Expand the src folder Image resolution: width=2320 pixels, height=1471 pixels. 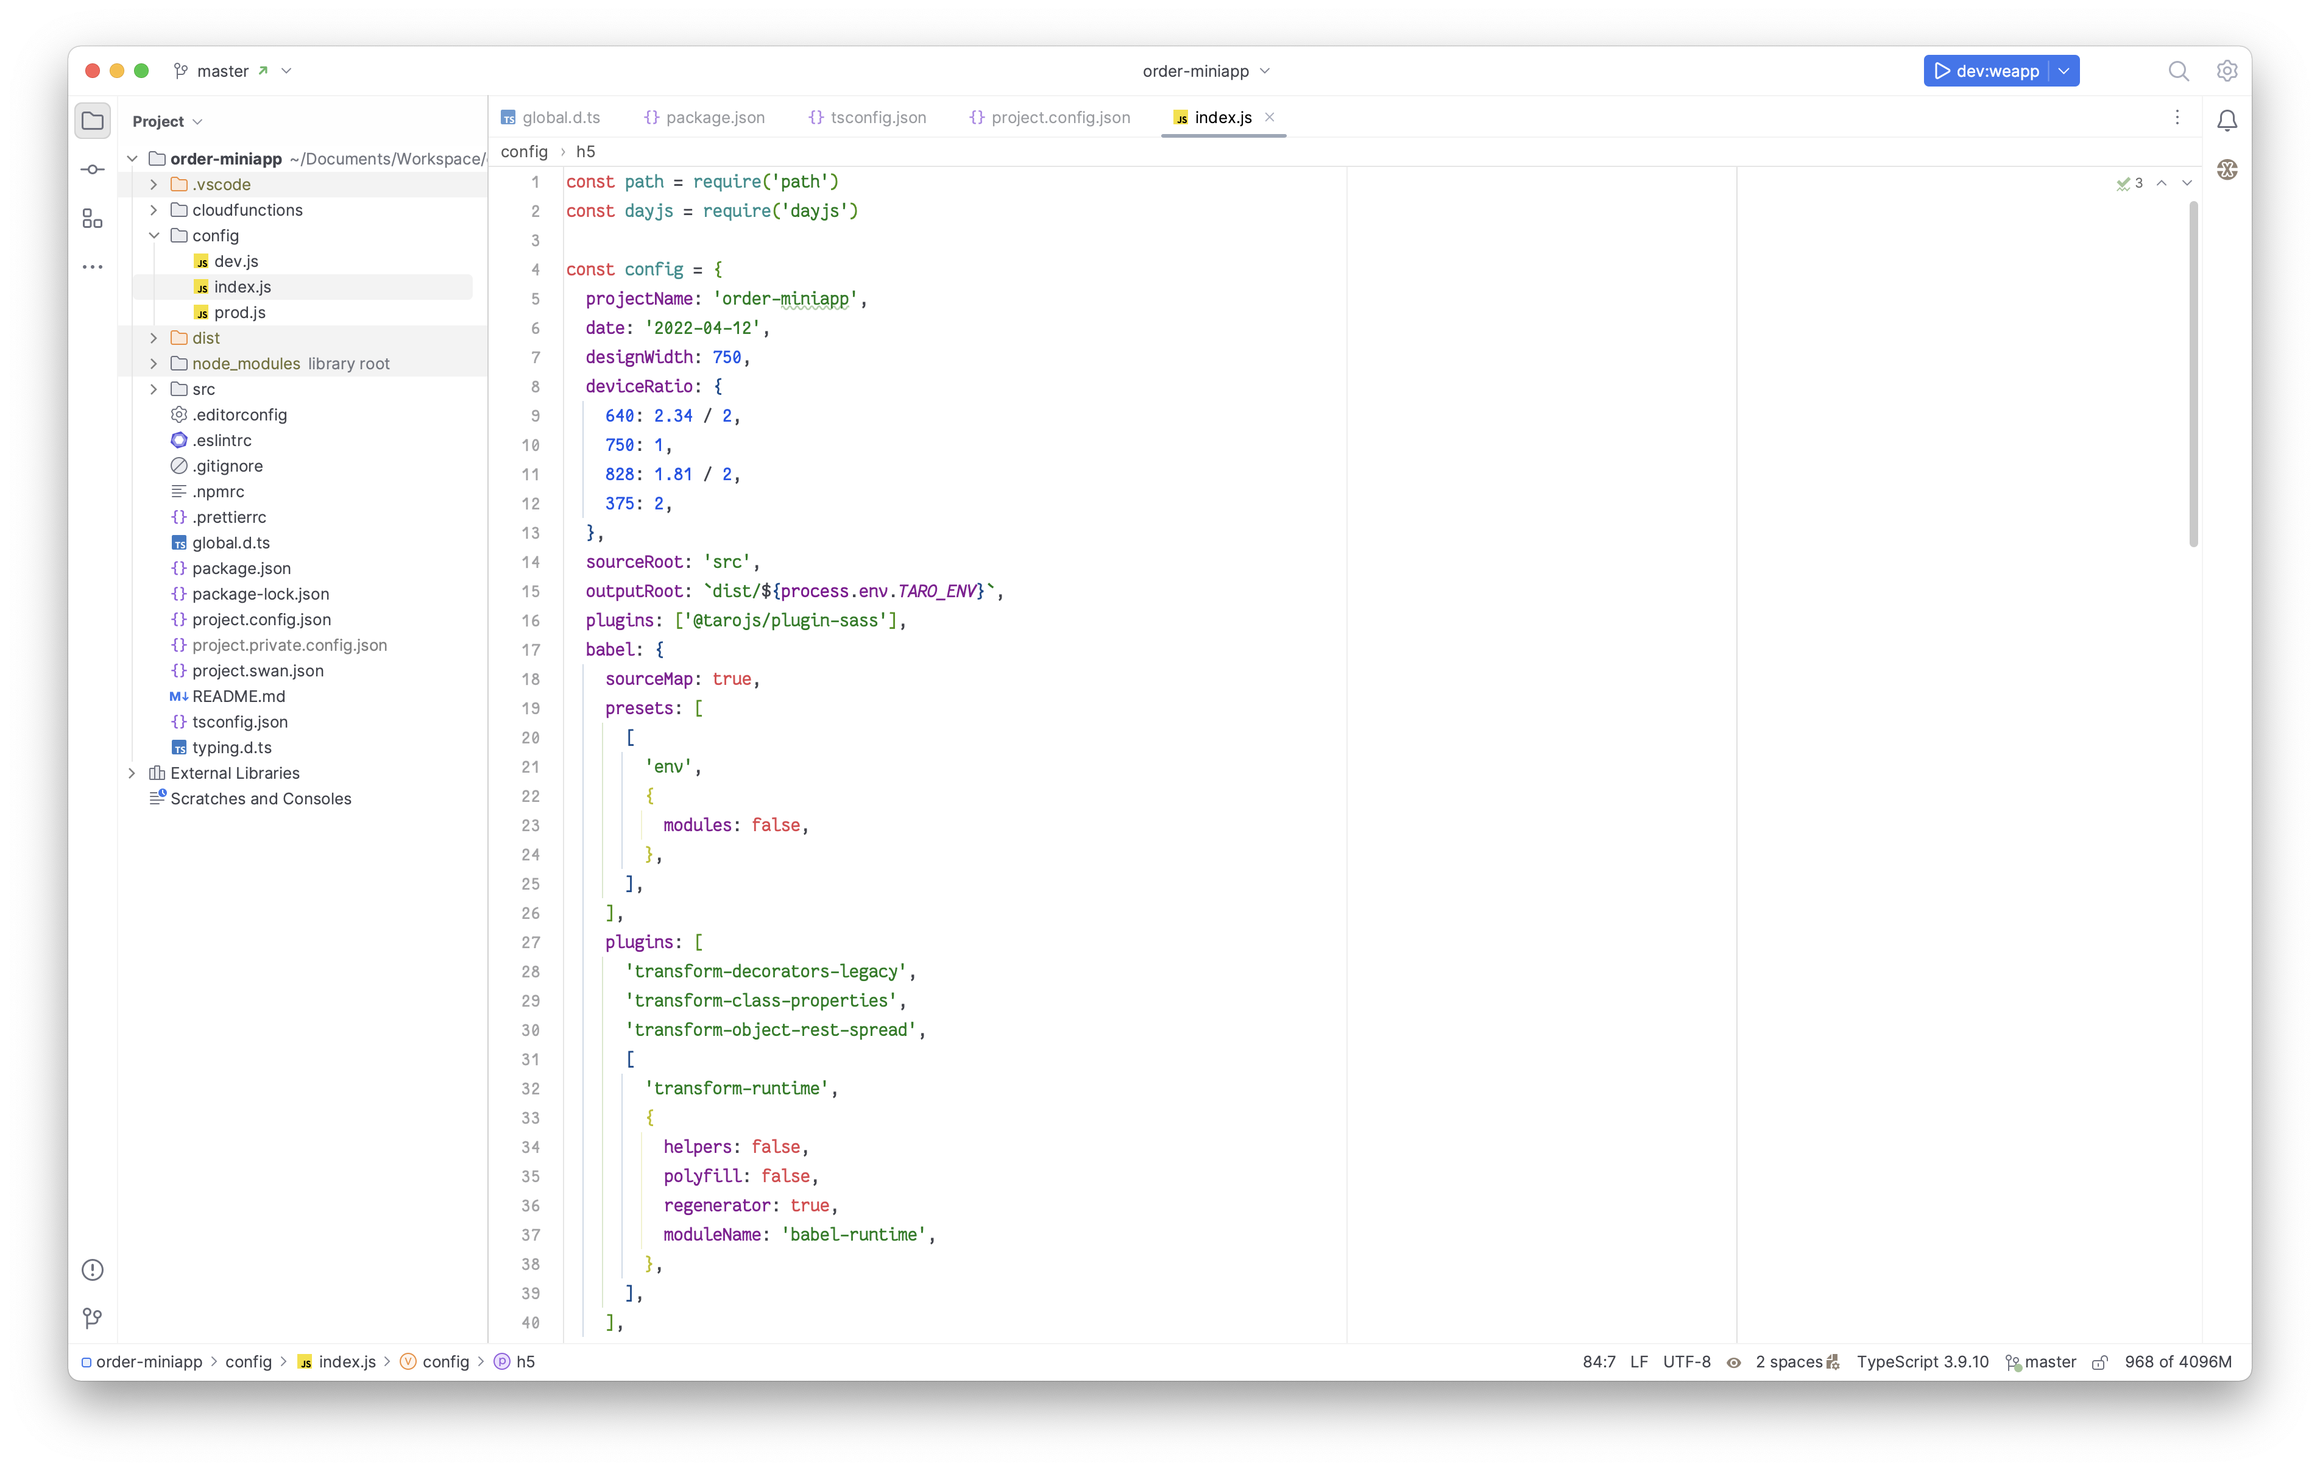click(153, 389)
